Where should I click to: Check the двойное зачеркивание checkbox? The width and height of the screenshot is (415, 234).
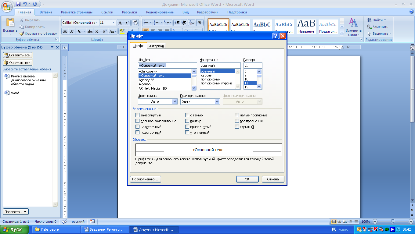pos(137,121)
